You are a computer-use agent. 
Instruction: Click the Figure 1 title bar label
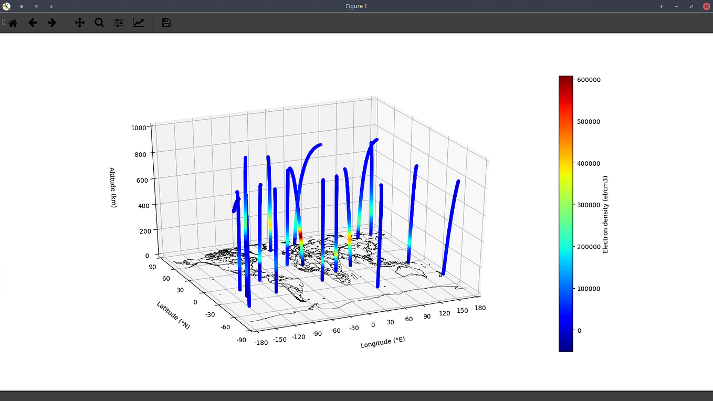pyautogui.click(x=356, y=6)
